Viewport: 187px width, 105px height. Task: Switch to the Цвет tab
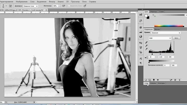(146, 12)
